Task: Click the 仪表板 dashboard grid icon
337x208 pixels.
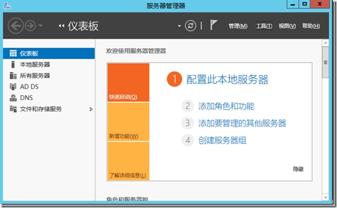Action: click(x=13, y=53)
